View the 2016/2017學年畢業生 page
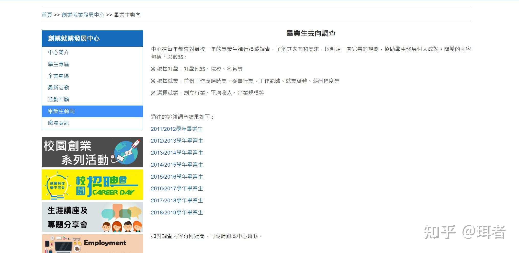The image size is (519, 253). coord(177,188)
